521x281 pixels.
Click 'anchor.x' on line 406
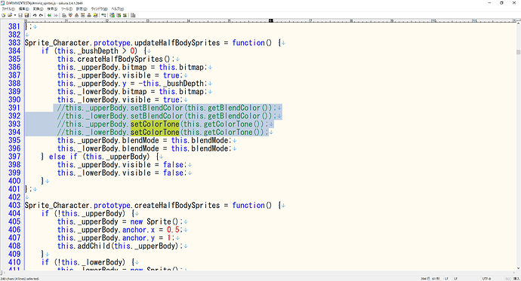pyautogui.click(x=139, y=230)
